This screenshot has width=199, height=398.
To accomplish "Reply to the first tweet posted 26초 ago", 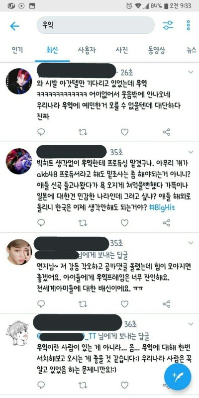I will pos(41,132).
